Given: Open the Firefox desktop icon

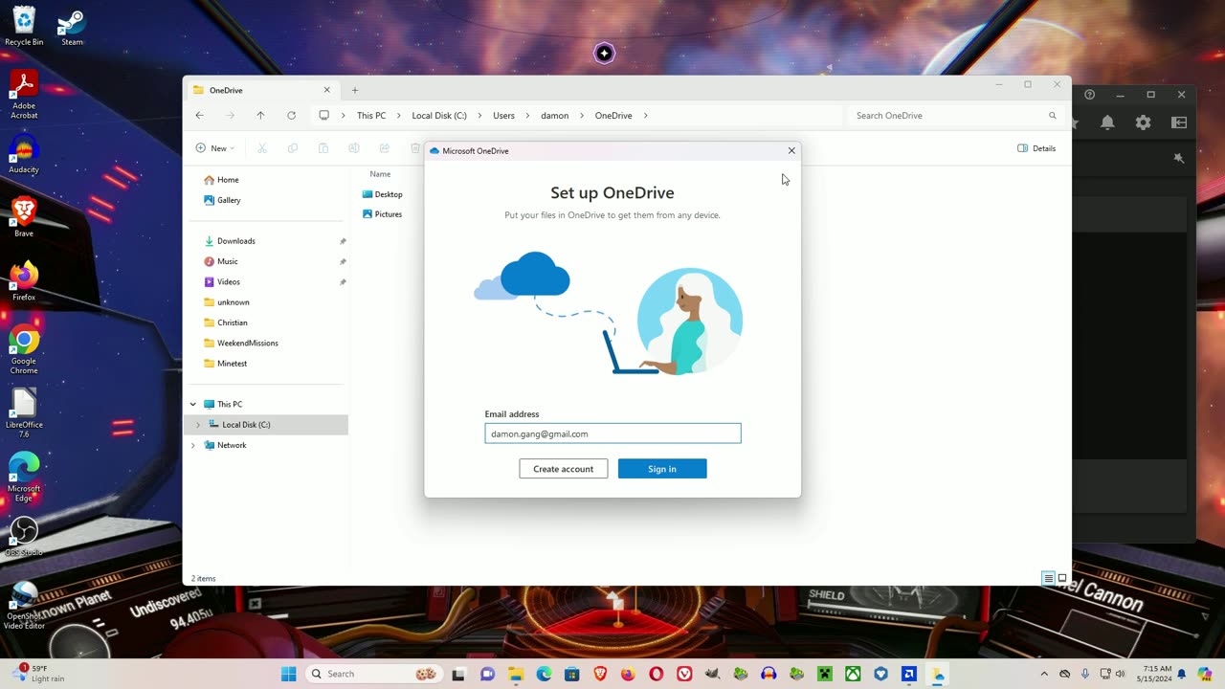Looking at the screenshot, I should click(x=24, y=282).
